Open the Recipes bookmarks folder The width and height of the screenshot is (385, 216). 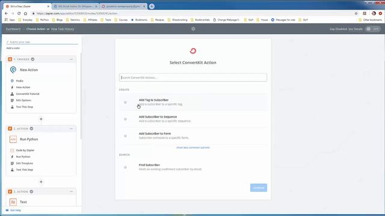pyautogui.click(x=158, y=20)
